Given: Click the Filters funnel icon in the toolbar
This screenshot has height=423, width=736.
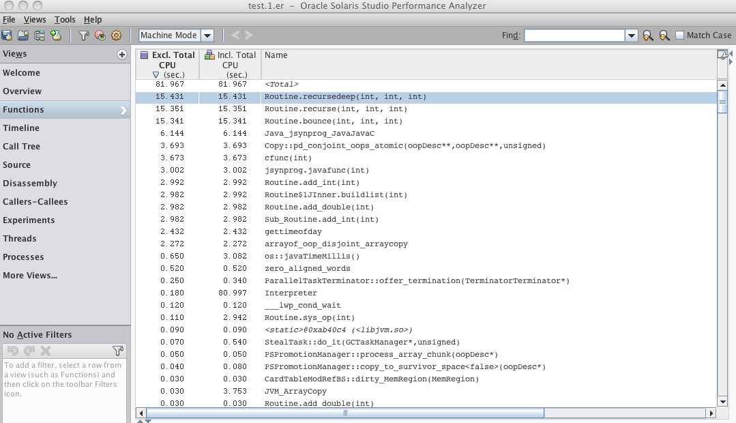Looking at the screenshot, I should (83, 35).
